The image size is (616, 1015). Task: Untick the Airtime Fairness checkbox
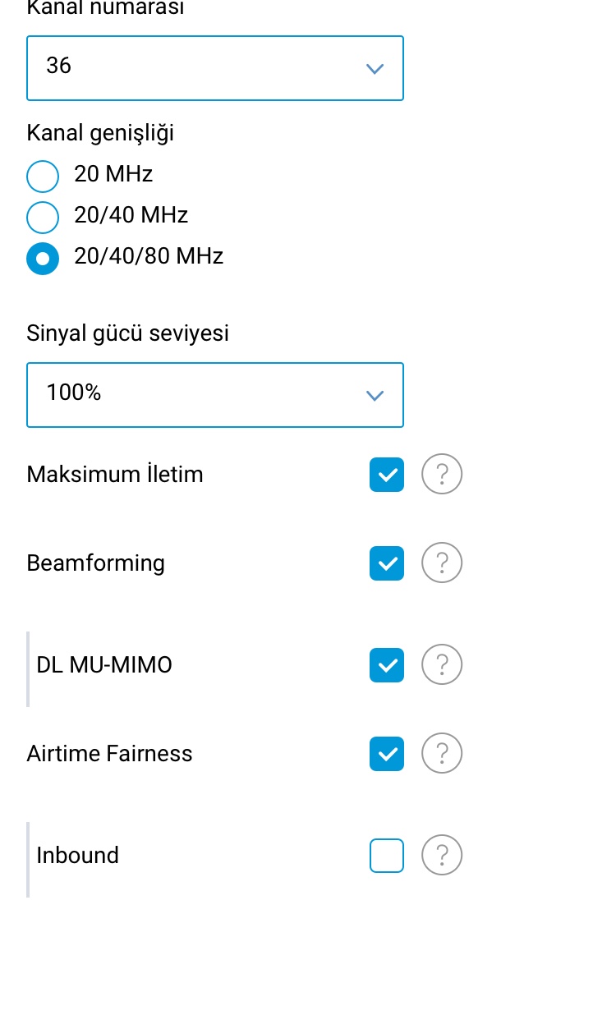click(387, 753)
